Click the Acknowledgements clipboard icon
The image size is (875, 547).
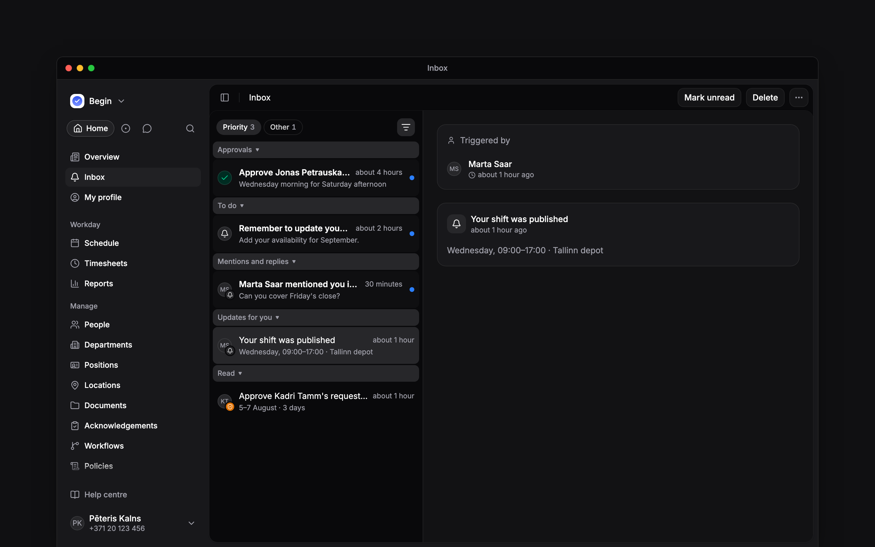[75, 426]
